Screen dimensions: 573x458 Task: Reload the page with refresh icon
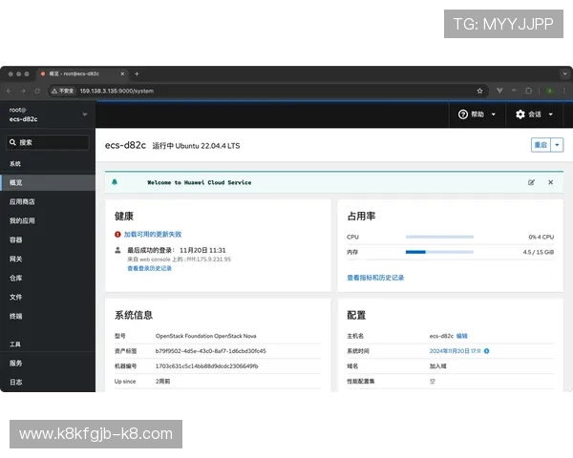(x=37, y=91)
